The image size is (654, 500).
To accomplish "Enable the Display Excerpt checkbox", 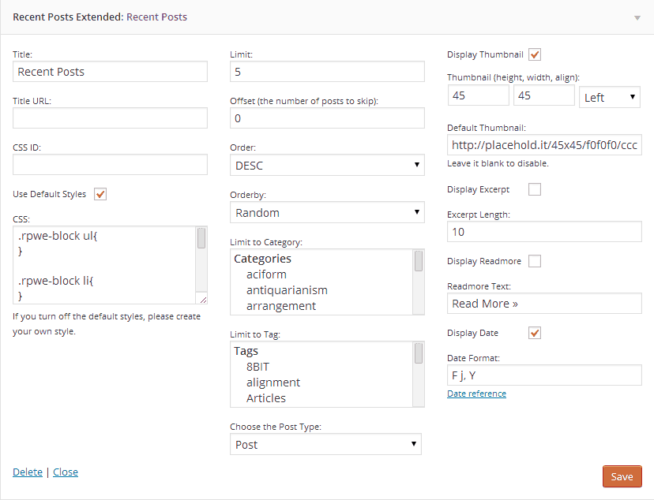I will click(x=535, y=189).
